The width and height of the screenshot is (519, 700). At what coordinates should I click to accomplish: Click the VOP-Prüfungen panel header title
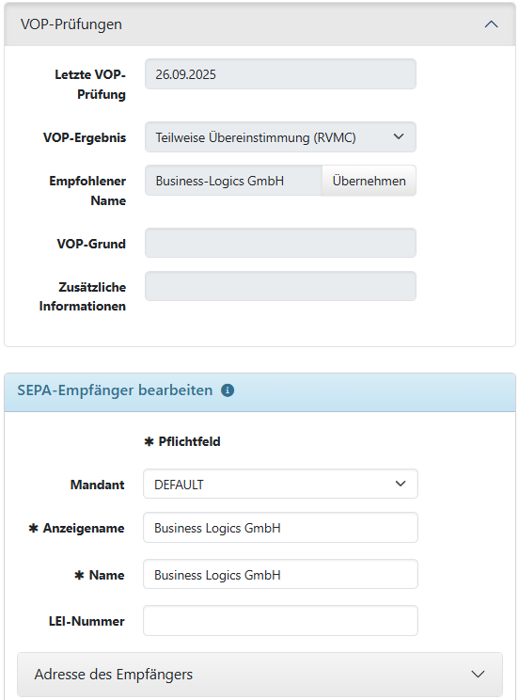click(71, 24)
